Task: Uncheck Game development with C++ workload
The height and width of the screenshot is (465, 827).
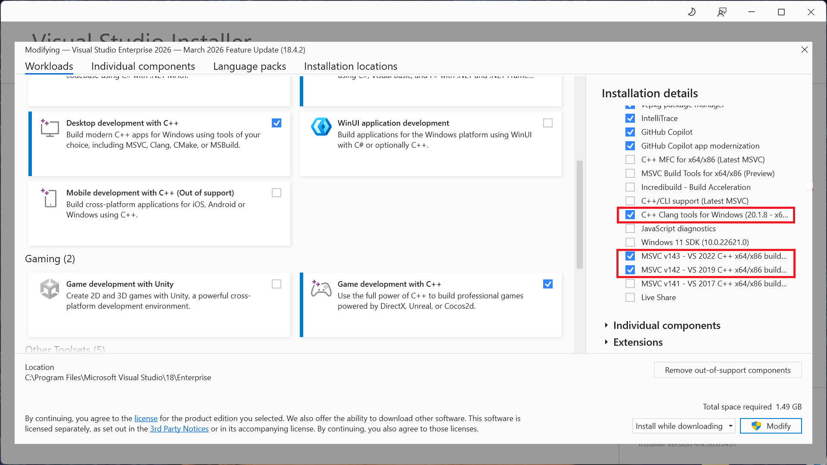Action: [x=548, y=284]
